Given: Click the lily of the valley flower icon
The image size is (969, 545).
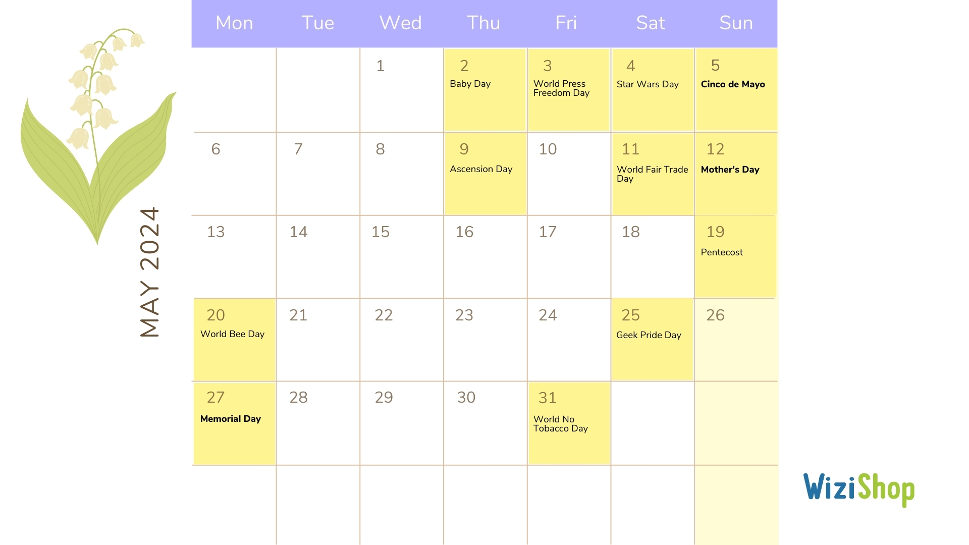Looking at the screenshot, I should 86,133.
